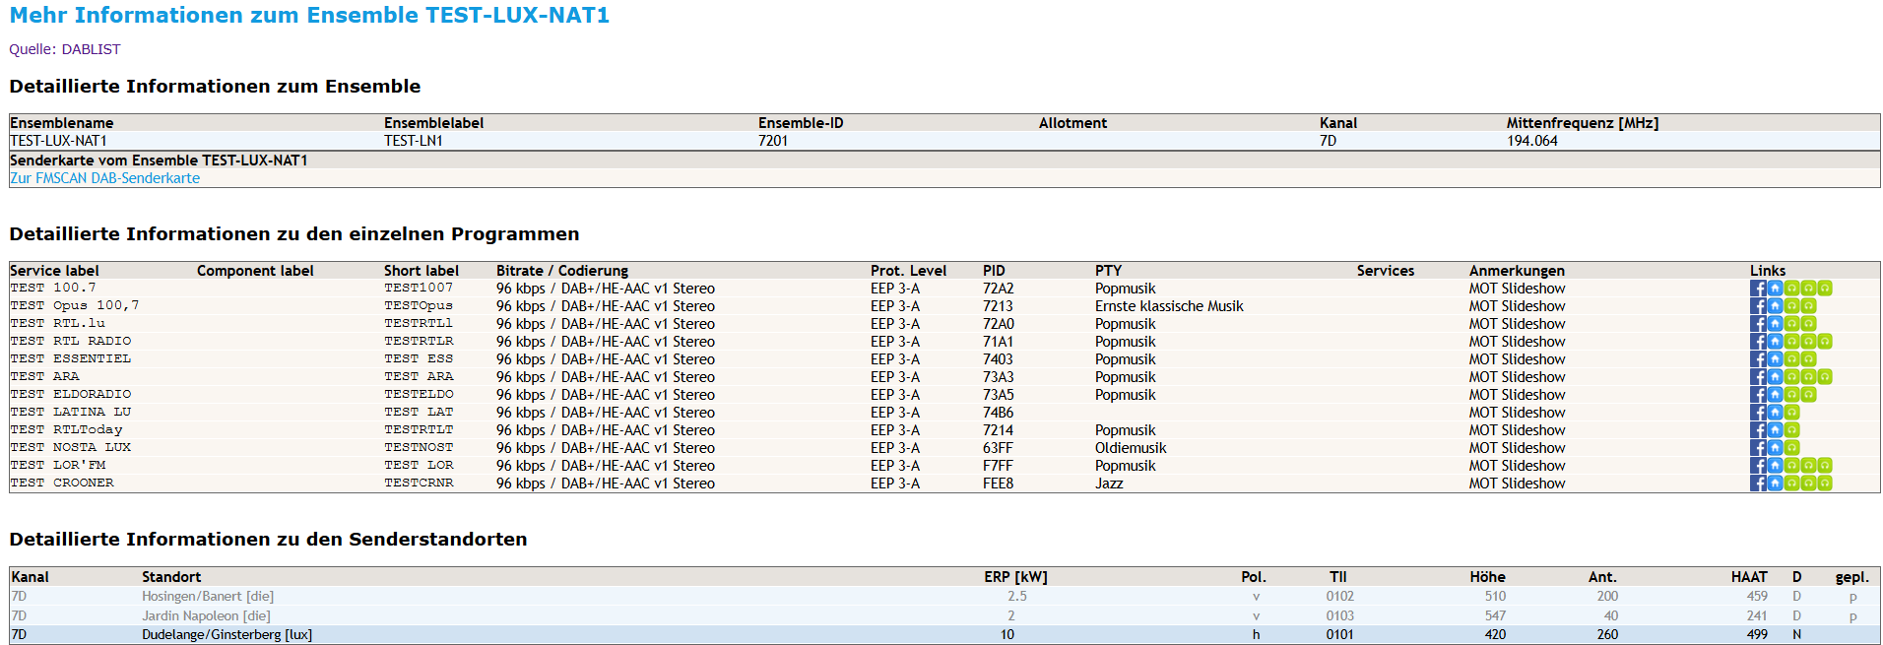The image size is (1883, 645).
Task: Open Facebook link for TEST RTL.lu
Action: [1758, 324]
